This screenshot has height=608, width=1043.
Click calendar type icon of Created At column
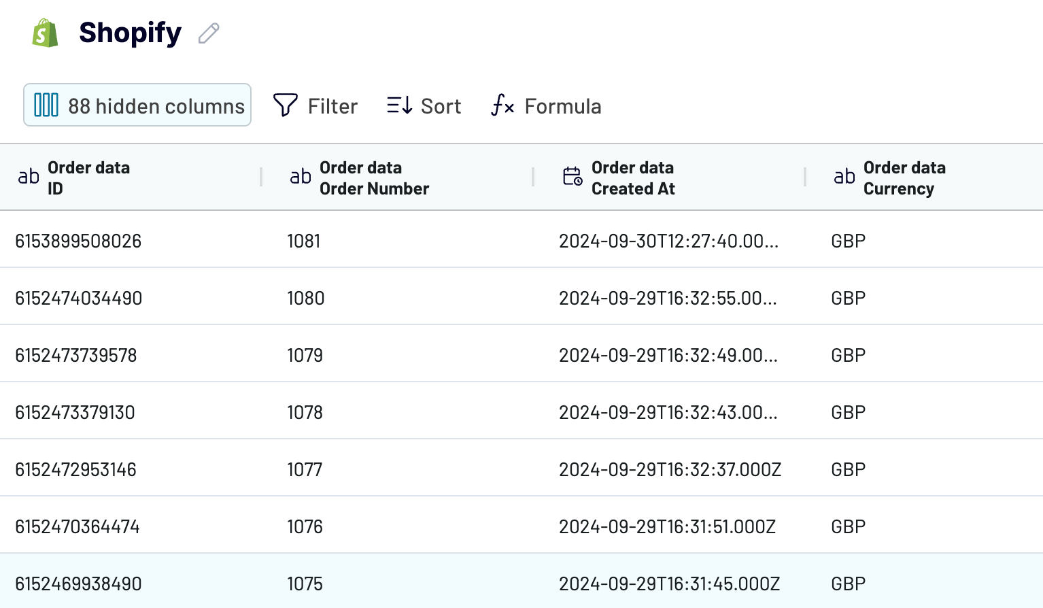(572, 177)
